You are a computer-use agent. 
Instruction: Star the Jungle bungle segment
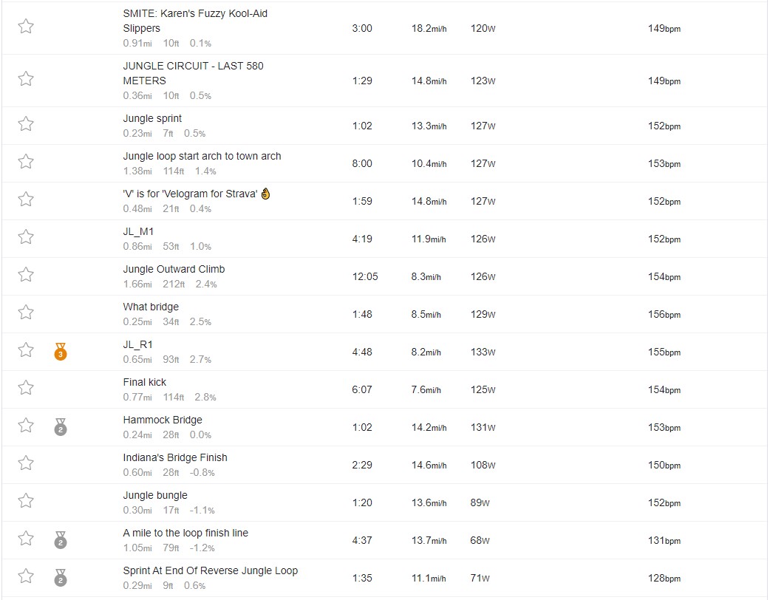(x=26, y=501)
